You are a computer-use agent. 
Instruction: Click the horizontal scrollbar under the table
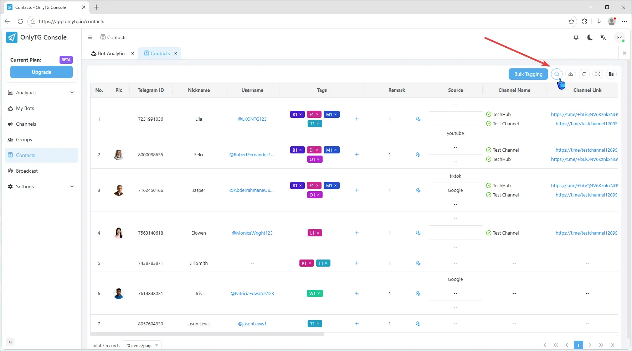207,334
